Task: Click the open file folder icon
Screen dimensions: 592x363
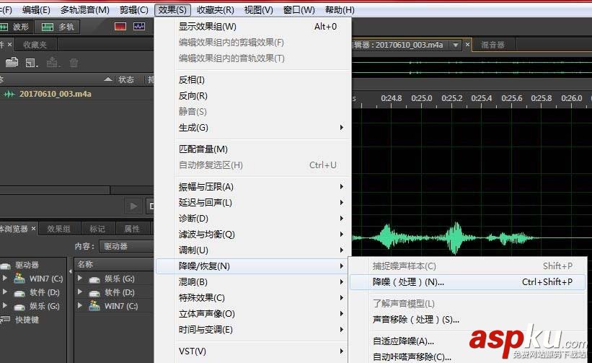Action: click(12, 62)
